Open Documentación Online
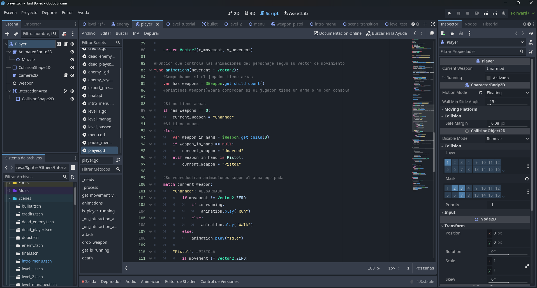This screenshot has width=537, height=288. coord(337,33)
